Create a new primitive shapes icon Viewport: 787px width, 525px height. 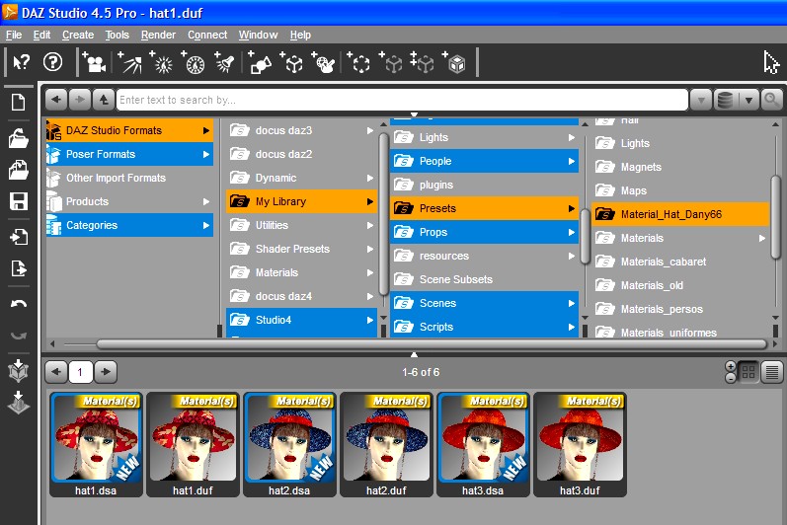click(260, 63)
